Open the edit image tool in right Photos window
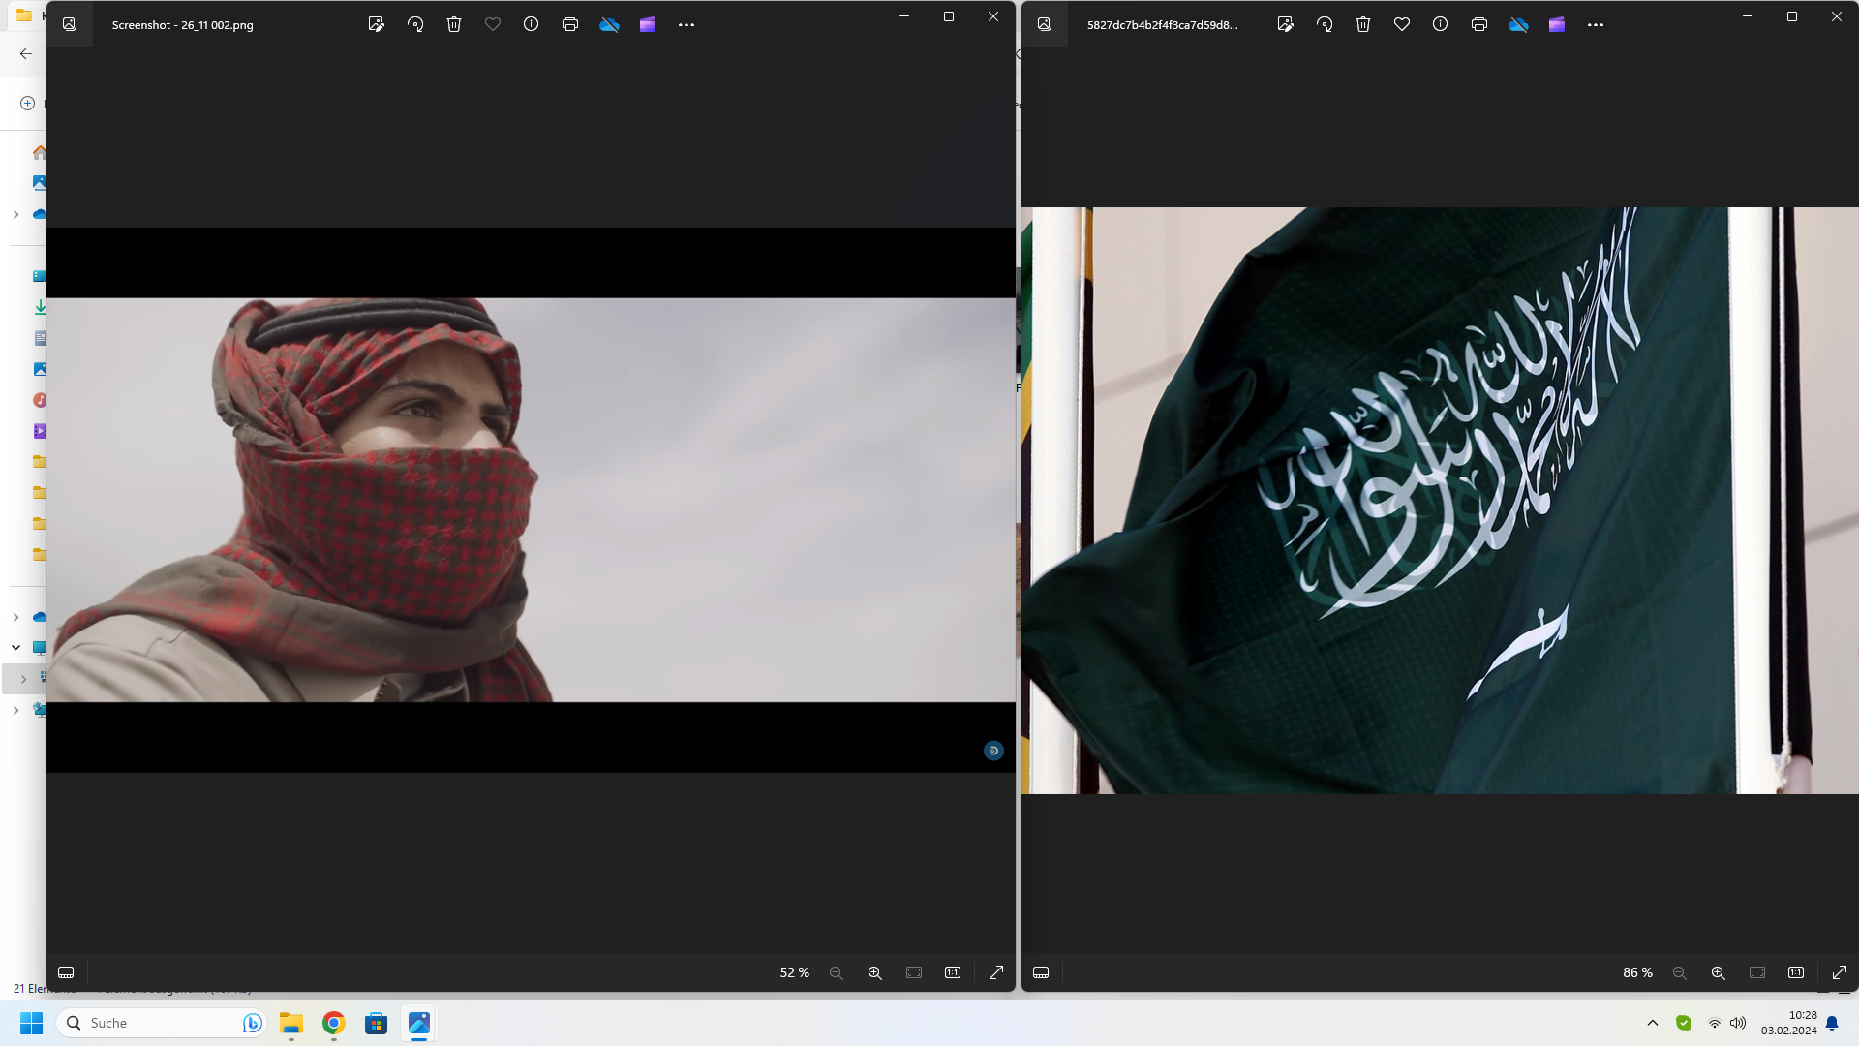 (1286, 24)
